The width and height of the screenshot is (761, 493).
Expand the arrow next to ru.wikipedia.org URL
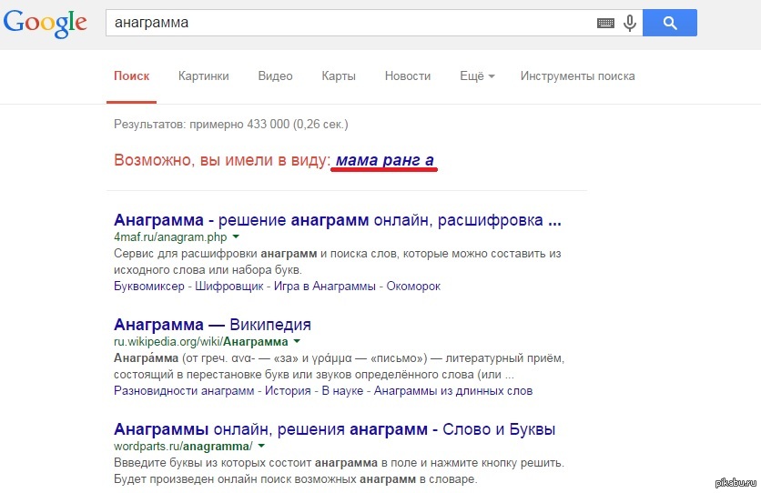coord(297,341)
